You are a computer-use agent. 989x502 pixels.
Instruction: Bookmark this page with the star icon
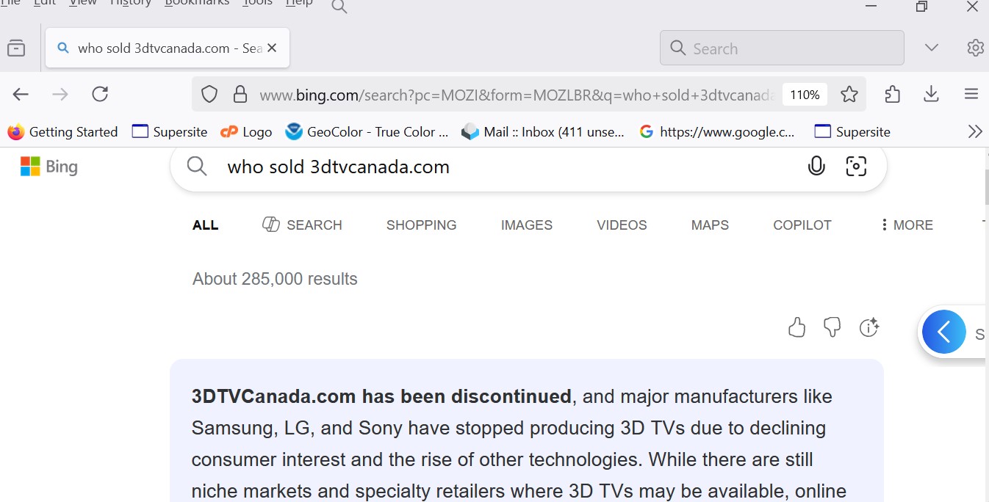click(x=849, y=94)
